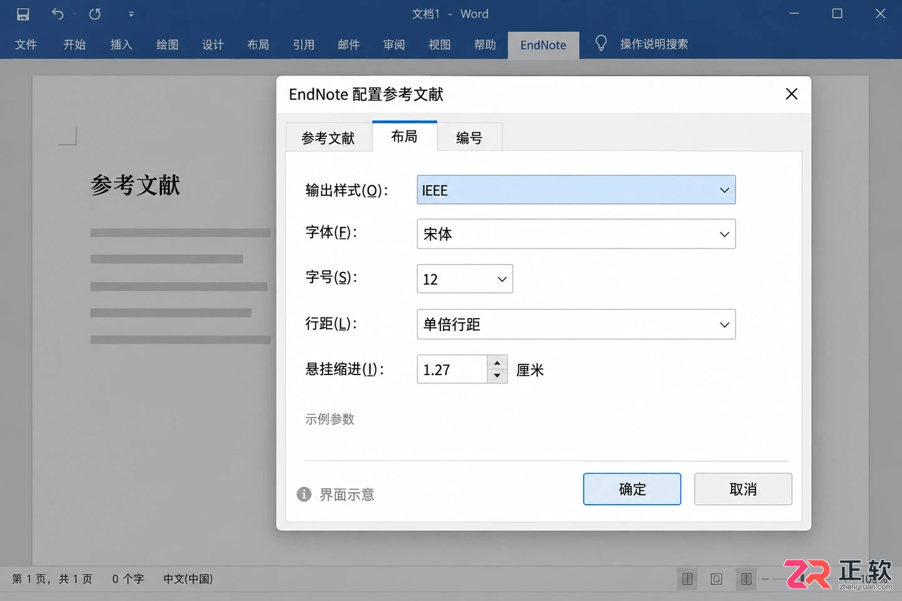Open the 绘图 ribbon tab
902x601 pixels.
167,44
